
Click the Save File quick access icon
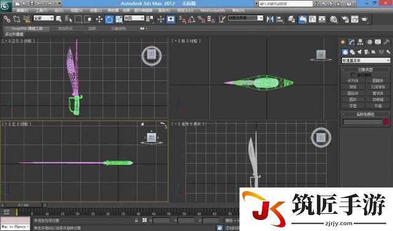(32, 4)
